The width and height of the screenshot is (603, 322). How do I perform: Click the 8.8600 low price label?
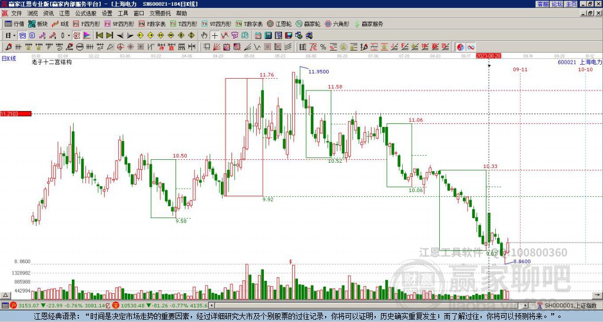(522, 261)
